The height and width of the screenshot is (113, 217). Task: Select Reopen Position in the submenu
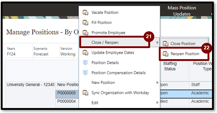point(185,54)
